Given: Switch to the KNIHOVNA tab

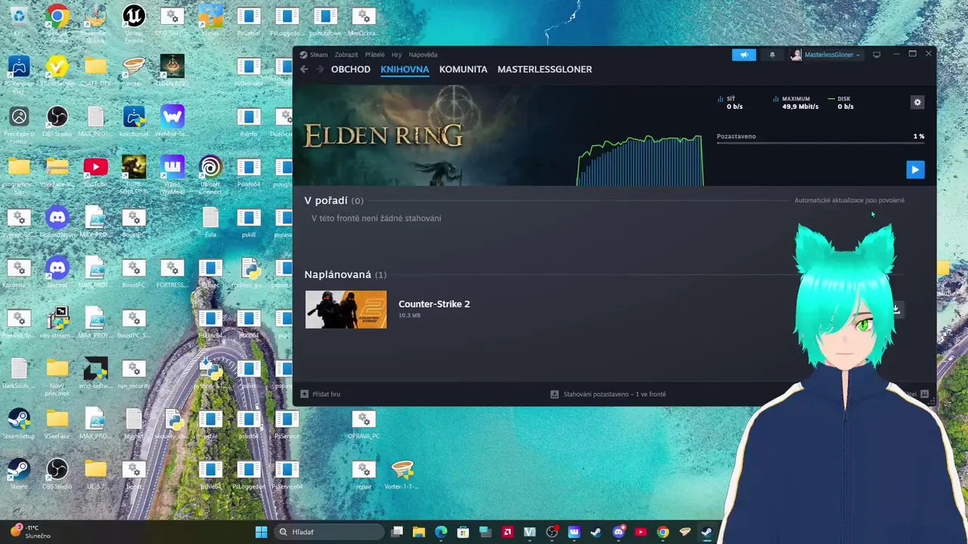Looking at the screenshot, I should (405, 70).
